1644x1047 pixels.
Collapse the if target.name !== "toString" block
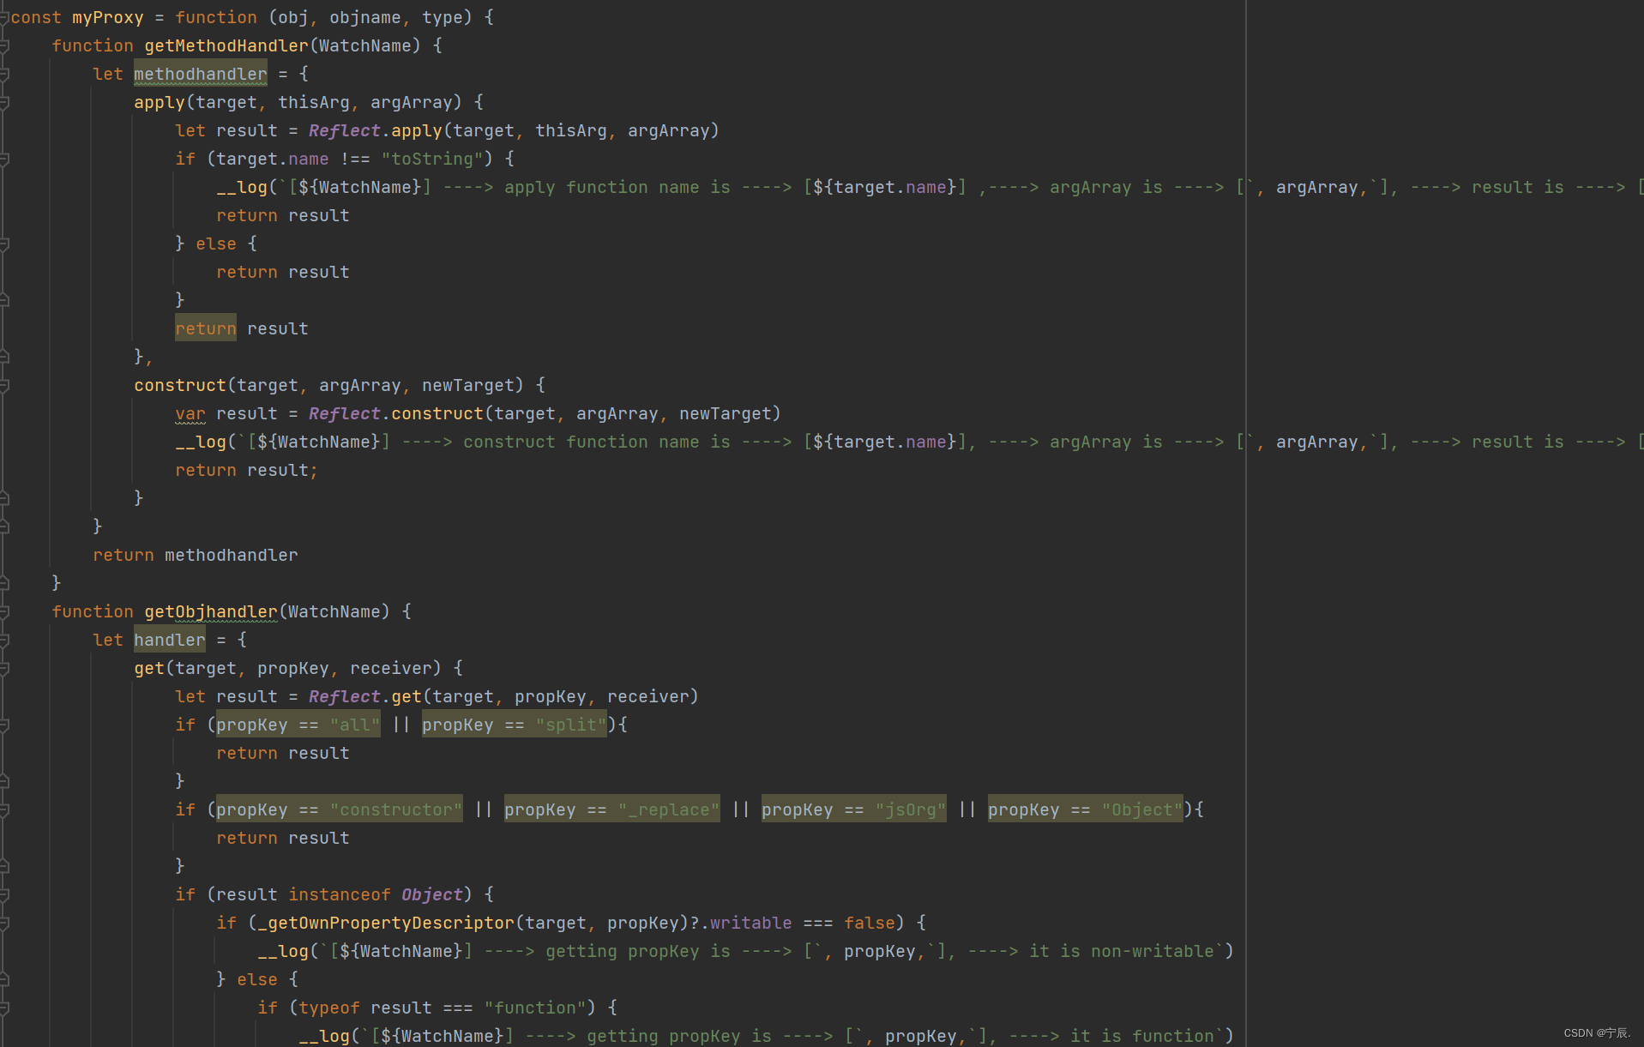click(x=4, y=159)
